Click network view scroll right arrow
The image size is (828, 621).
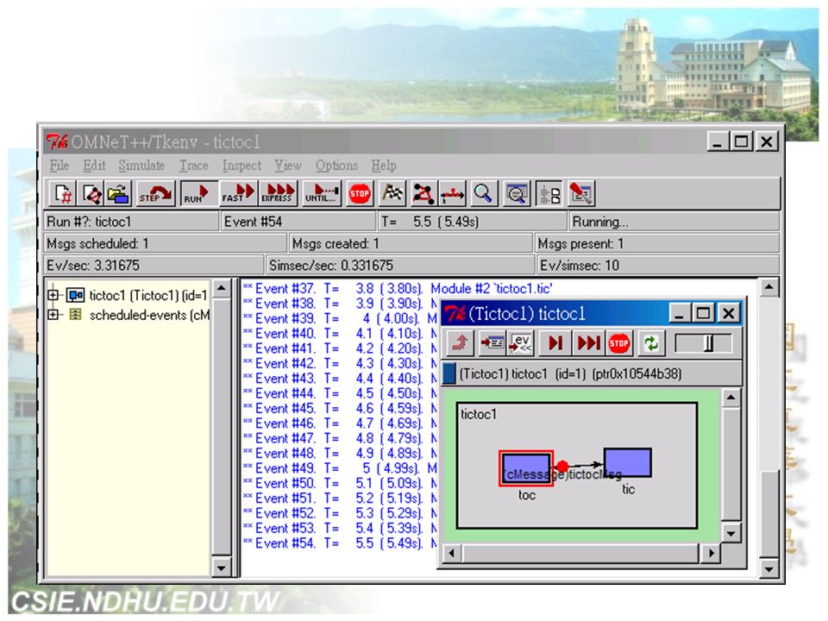click(x=711, y=553)
